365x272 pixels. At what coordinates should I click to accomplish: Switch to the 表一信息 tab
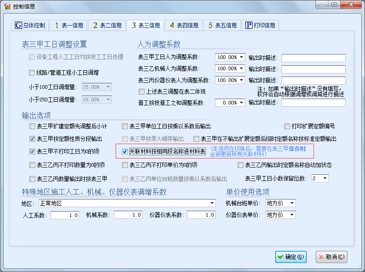click(69, 26)
